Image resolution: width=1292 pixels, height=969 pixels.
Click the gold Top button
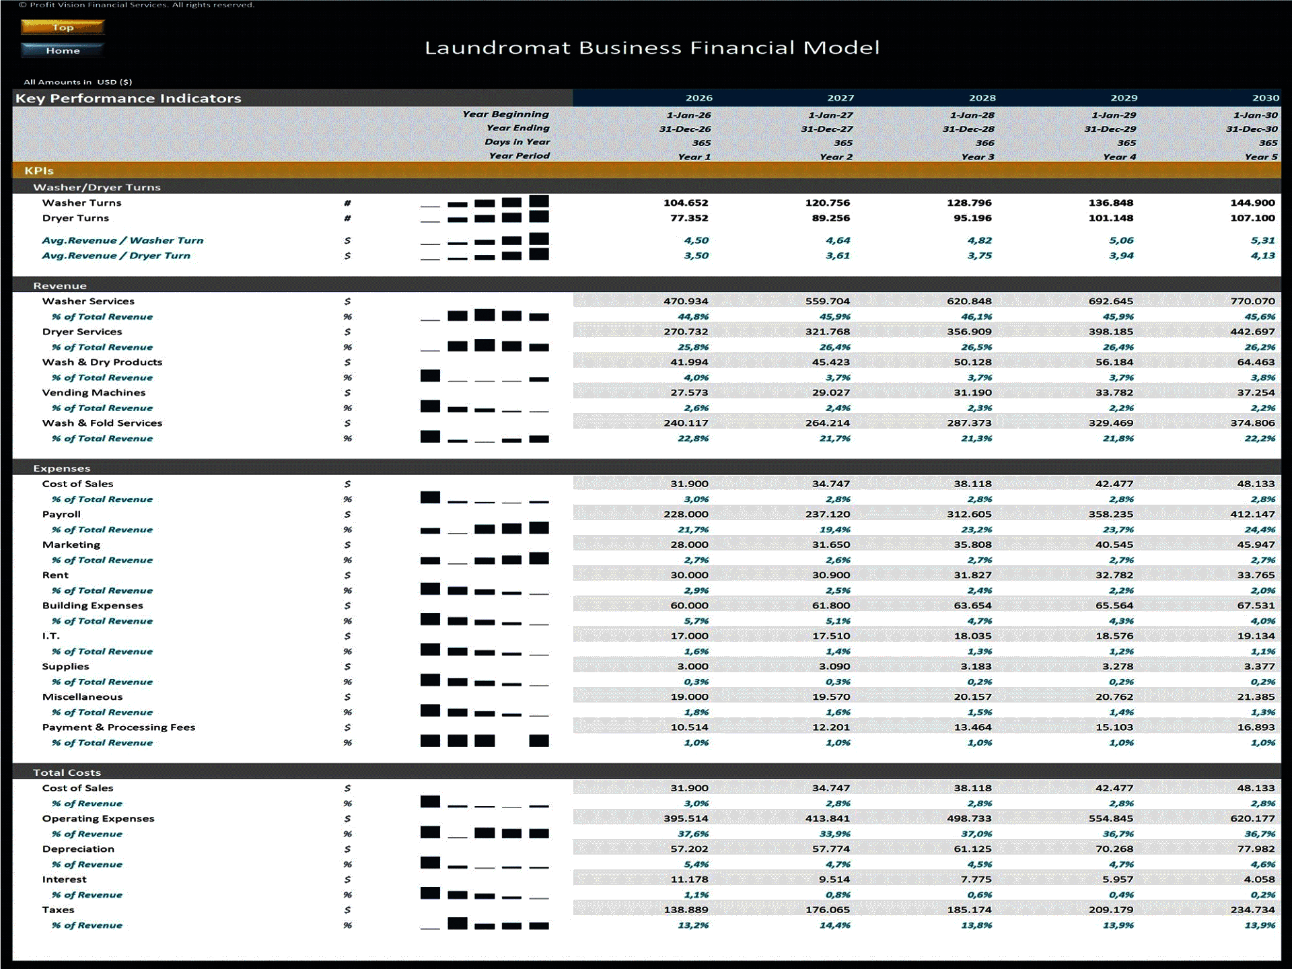pyautogui.click(x=63, y=27)
